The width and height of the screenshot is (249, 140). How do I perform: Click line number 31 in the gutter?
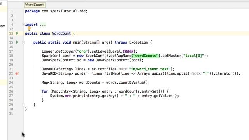[x=11, y=114]
